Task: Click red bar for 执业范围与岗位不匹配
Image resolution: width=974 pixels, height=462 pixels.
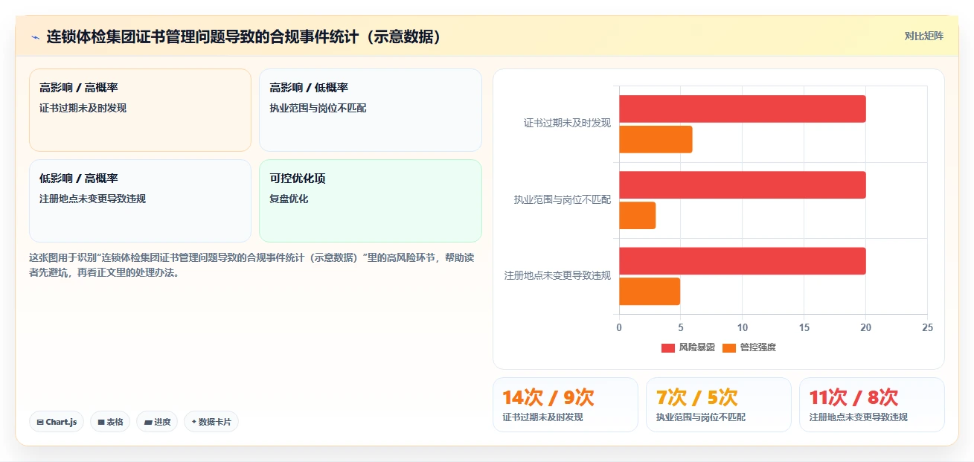Action: point(742,185)
